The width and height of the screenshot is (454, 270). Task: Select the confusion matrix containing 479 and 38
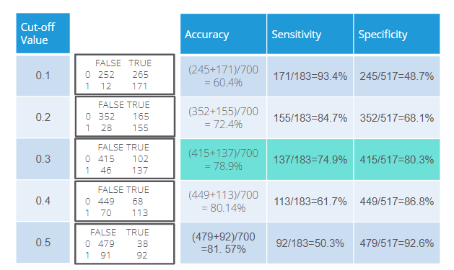click(x=125, y=244)
